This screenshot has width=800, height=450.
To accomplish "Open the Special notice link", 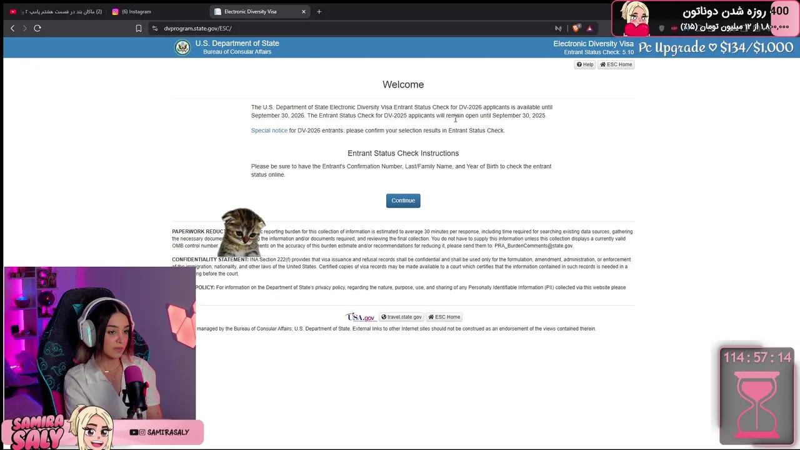I will coord(269,131).
